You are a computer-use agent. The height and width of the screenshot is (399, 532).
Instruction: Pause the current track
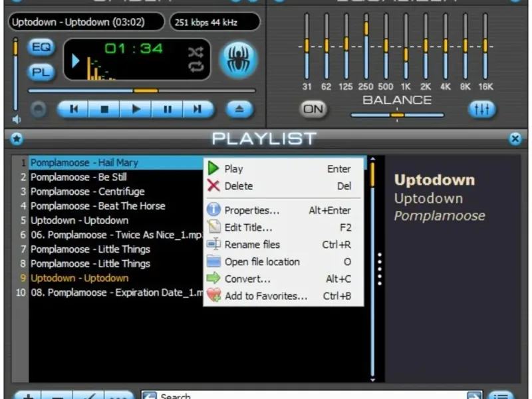pyautogui.click(x=168, y=109)
